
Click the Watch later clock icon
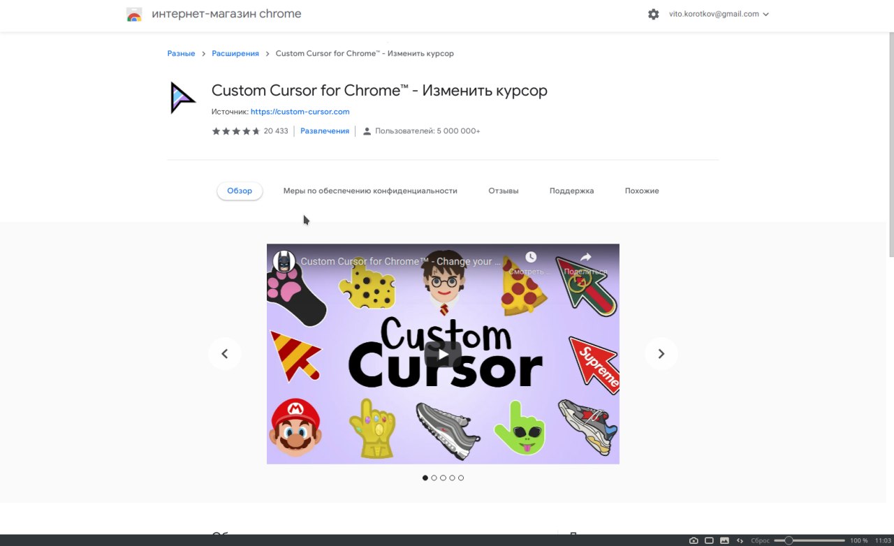point(531,258)
